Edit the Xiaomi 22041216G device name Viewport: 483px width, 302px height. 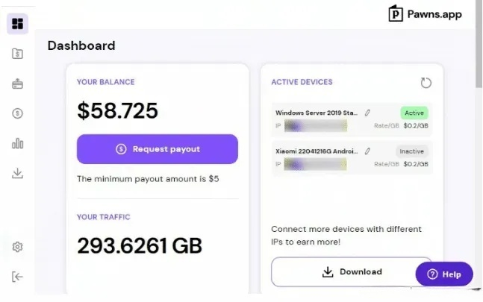click(x=367, y=151)
